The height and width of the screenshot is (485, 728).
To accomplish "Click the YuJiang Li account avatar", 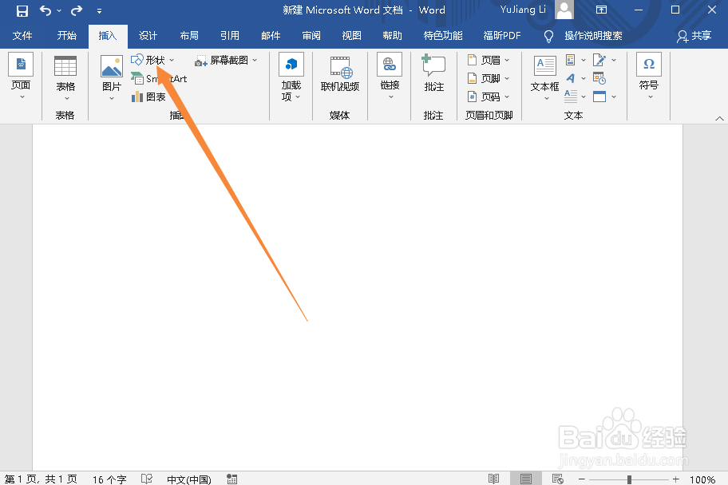I will tap(564, 10).
